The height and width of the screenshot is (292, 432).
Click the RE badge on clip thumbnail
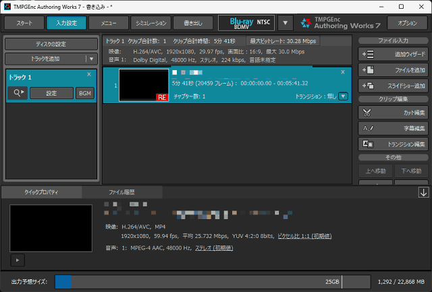click(x=162, y=97)
